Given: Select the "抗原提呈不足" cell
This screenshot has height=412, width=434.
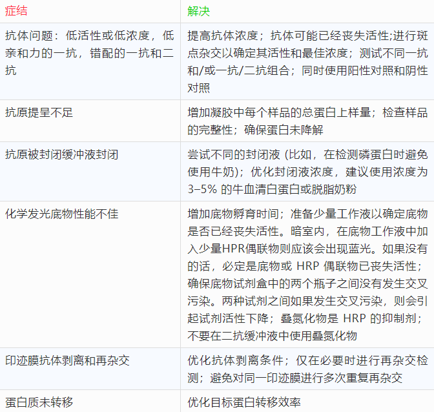Looking at the screenshot, I should pos(39,112).
